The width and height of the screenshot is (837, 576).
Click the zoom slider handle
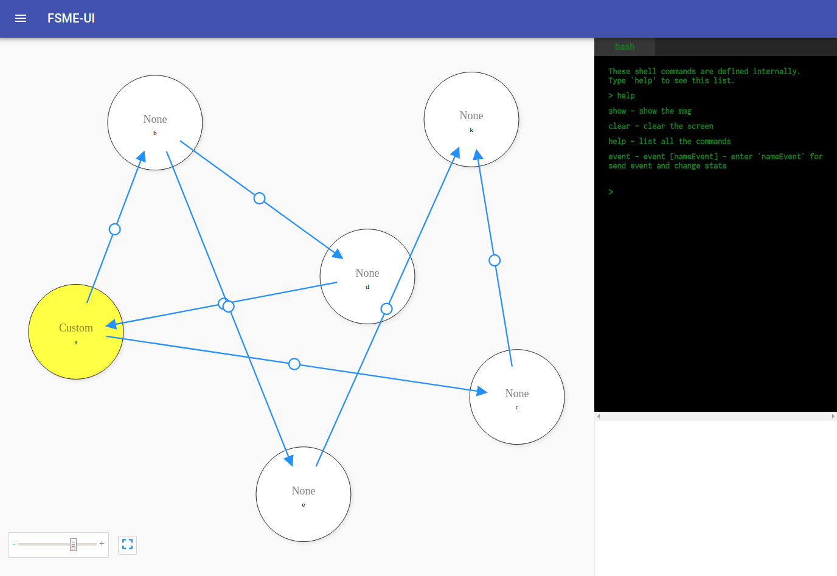point(73,544)
